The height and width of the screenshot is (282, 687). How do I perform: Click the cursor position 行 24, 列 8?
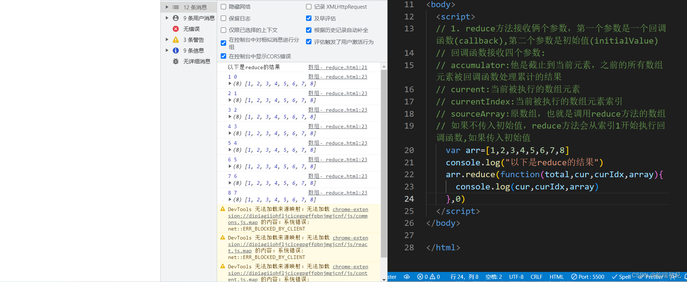coord(464,277)
